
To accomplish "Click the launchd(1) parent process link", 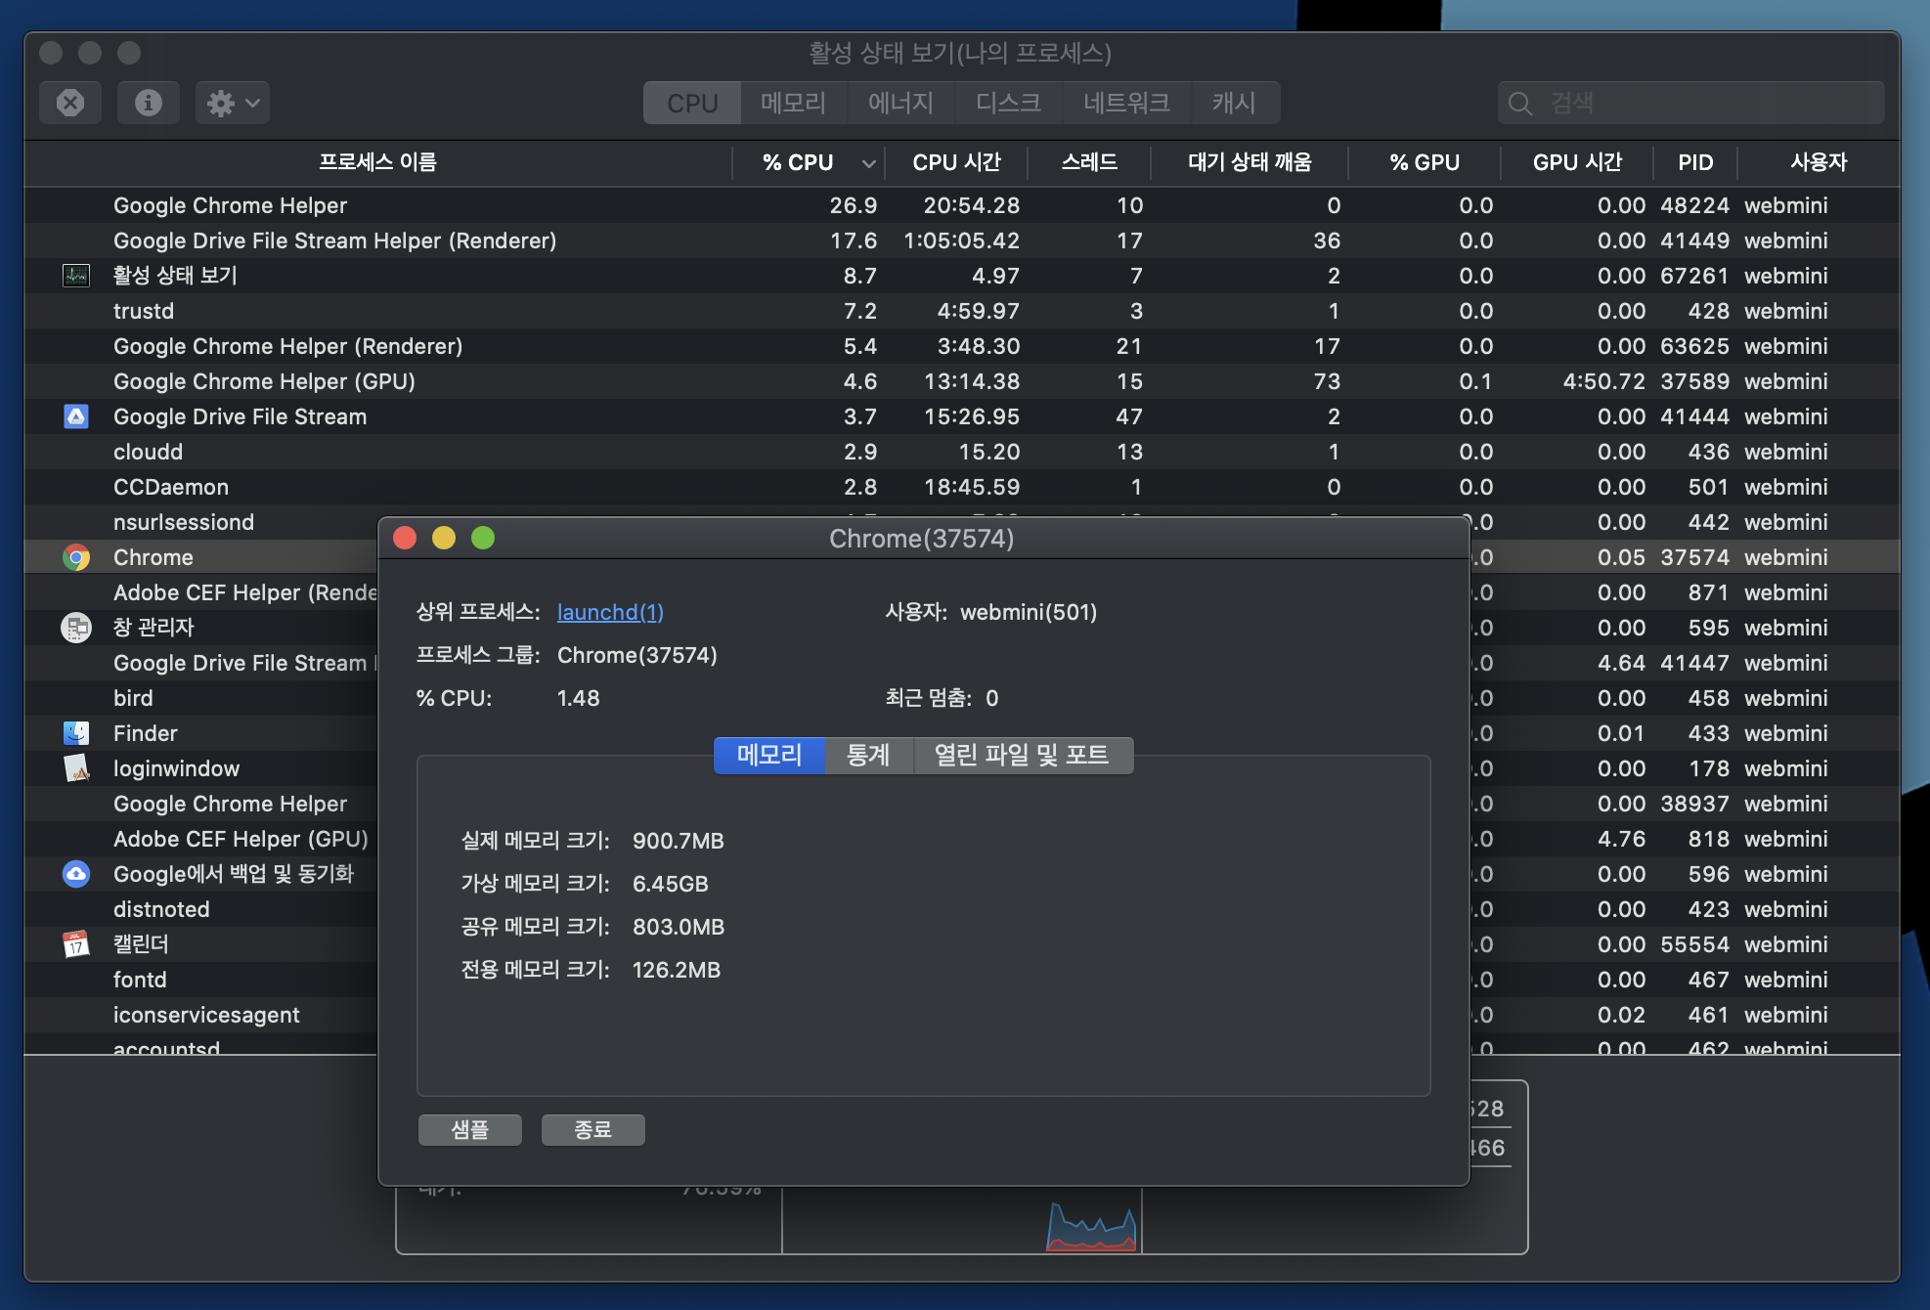I will pos(610,612).
